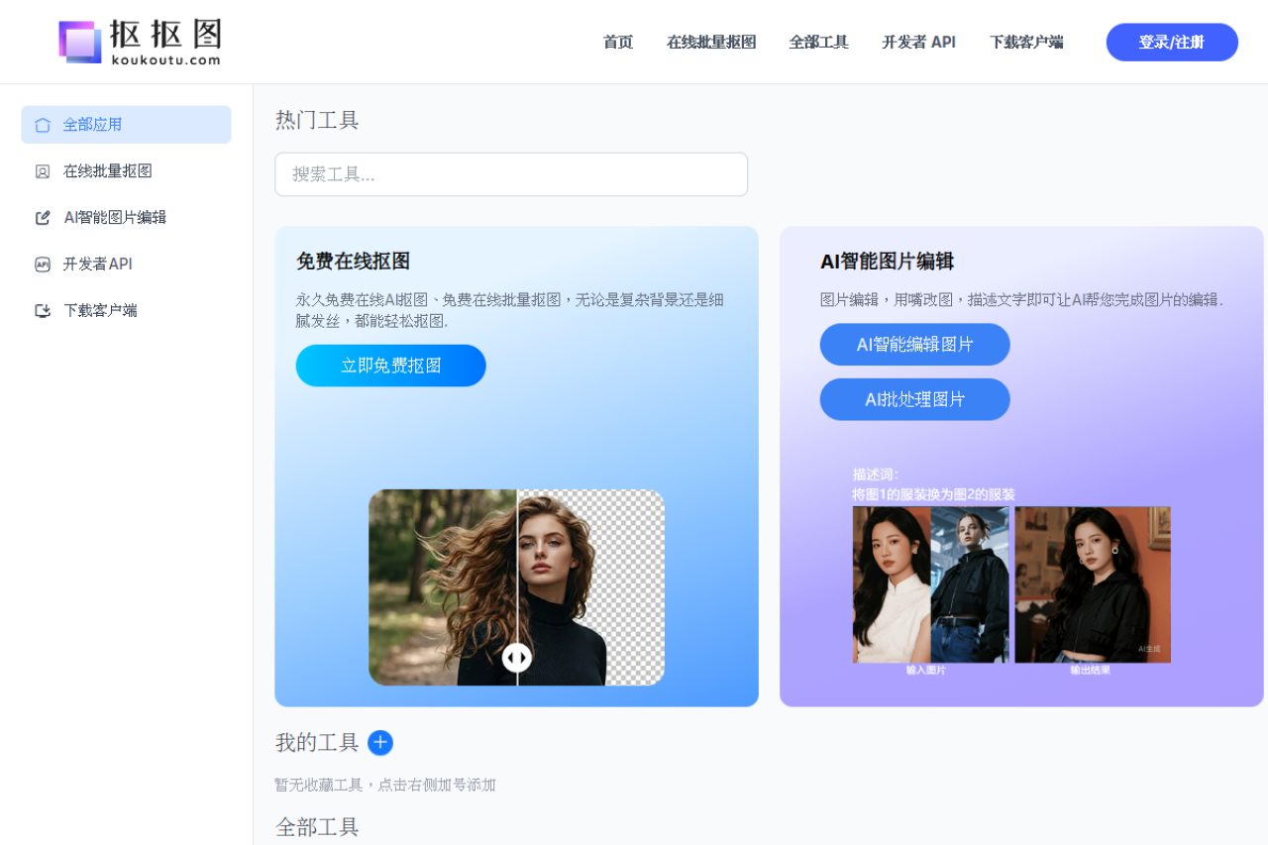Open the AI批处理图片 button
The image size is (1268, 845).
915,399
